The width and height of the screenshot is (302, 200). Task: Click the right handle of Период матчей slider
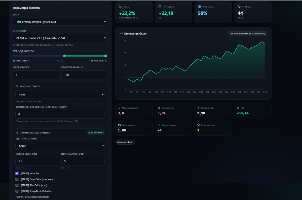pyautogui.click(x=105, y=56)
